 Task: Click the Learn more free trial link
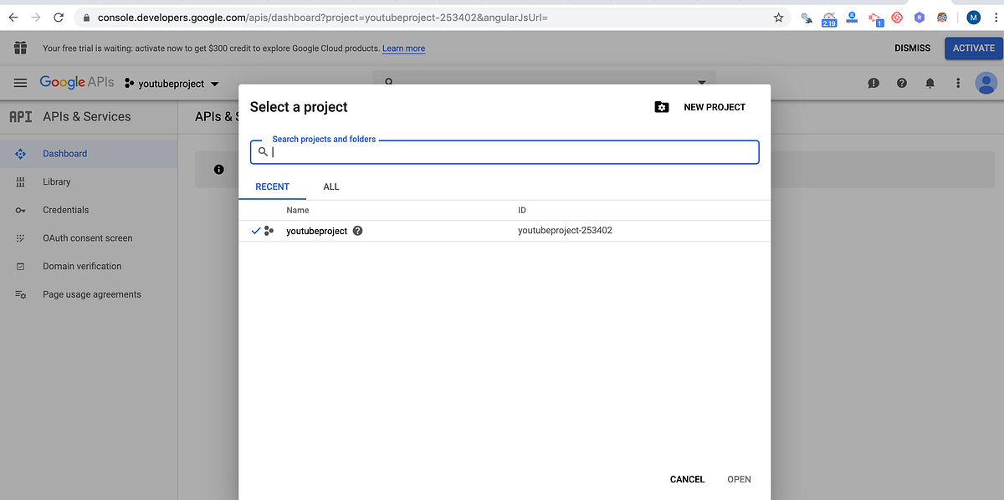[x=403, y=48]
